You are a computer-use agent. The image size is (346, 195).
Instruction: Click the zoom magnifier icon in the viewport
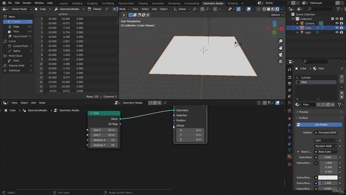click(x=281, y=41)
